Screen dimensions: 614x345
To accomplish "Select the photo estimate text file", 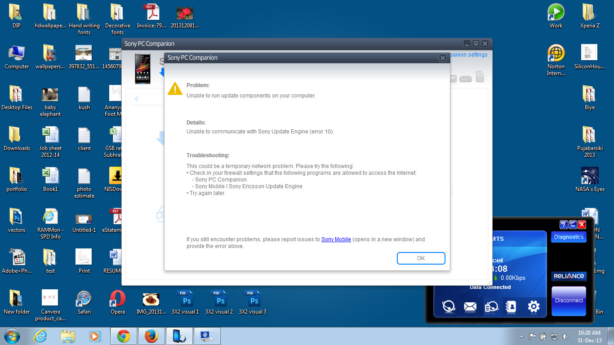I will (84, 183).
